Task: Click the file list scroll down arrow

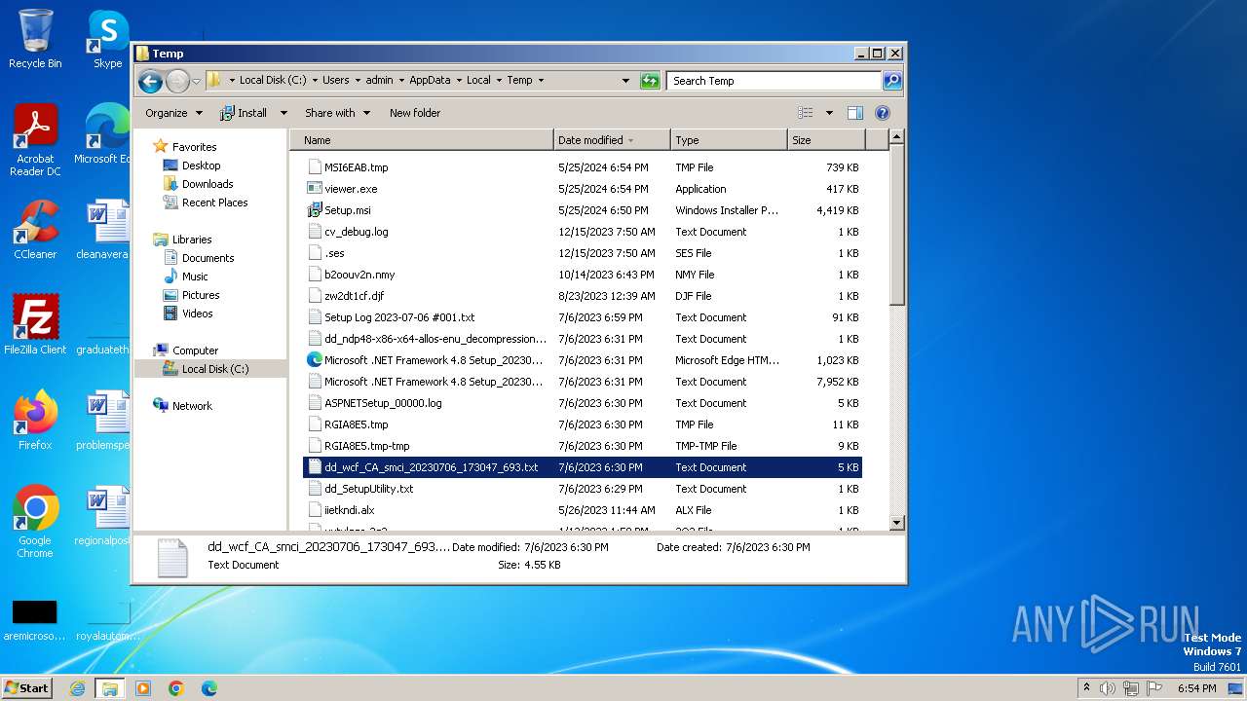Action: (897, 523)
